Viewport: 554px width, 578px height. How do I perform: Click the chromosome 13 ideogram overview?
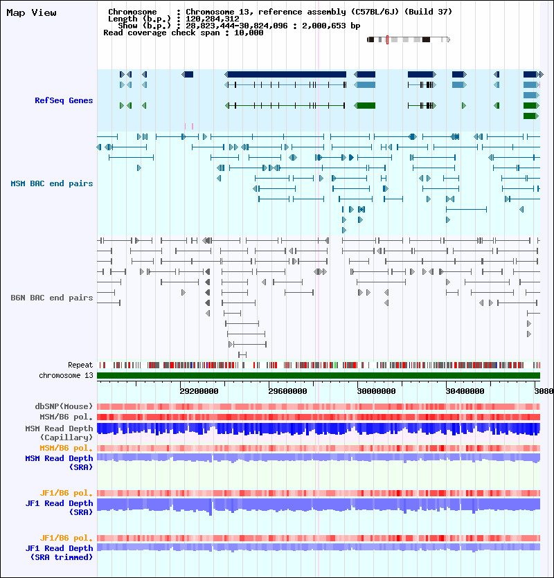tap(409, 39)
